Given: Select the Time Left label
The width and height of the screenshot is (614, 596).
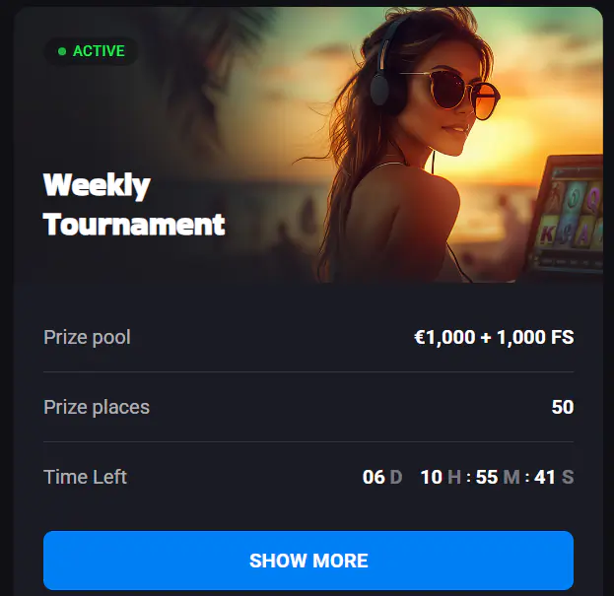Looking at the screenshot, I should coord(85,477).
